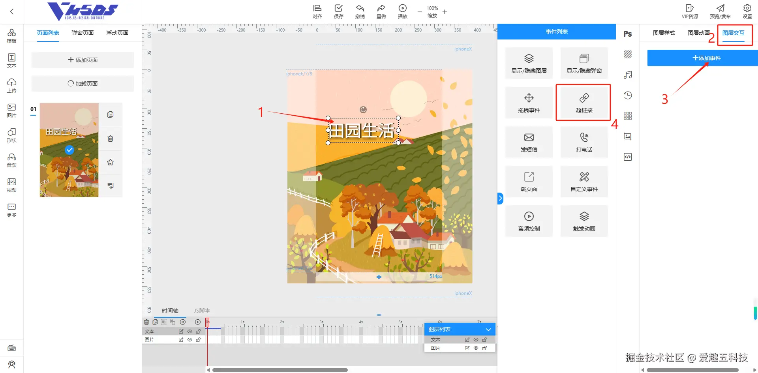Open the 上传 upload panel

(x=11, y=86)
